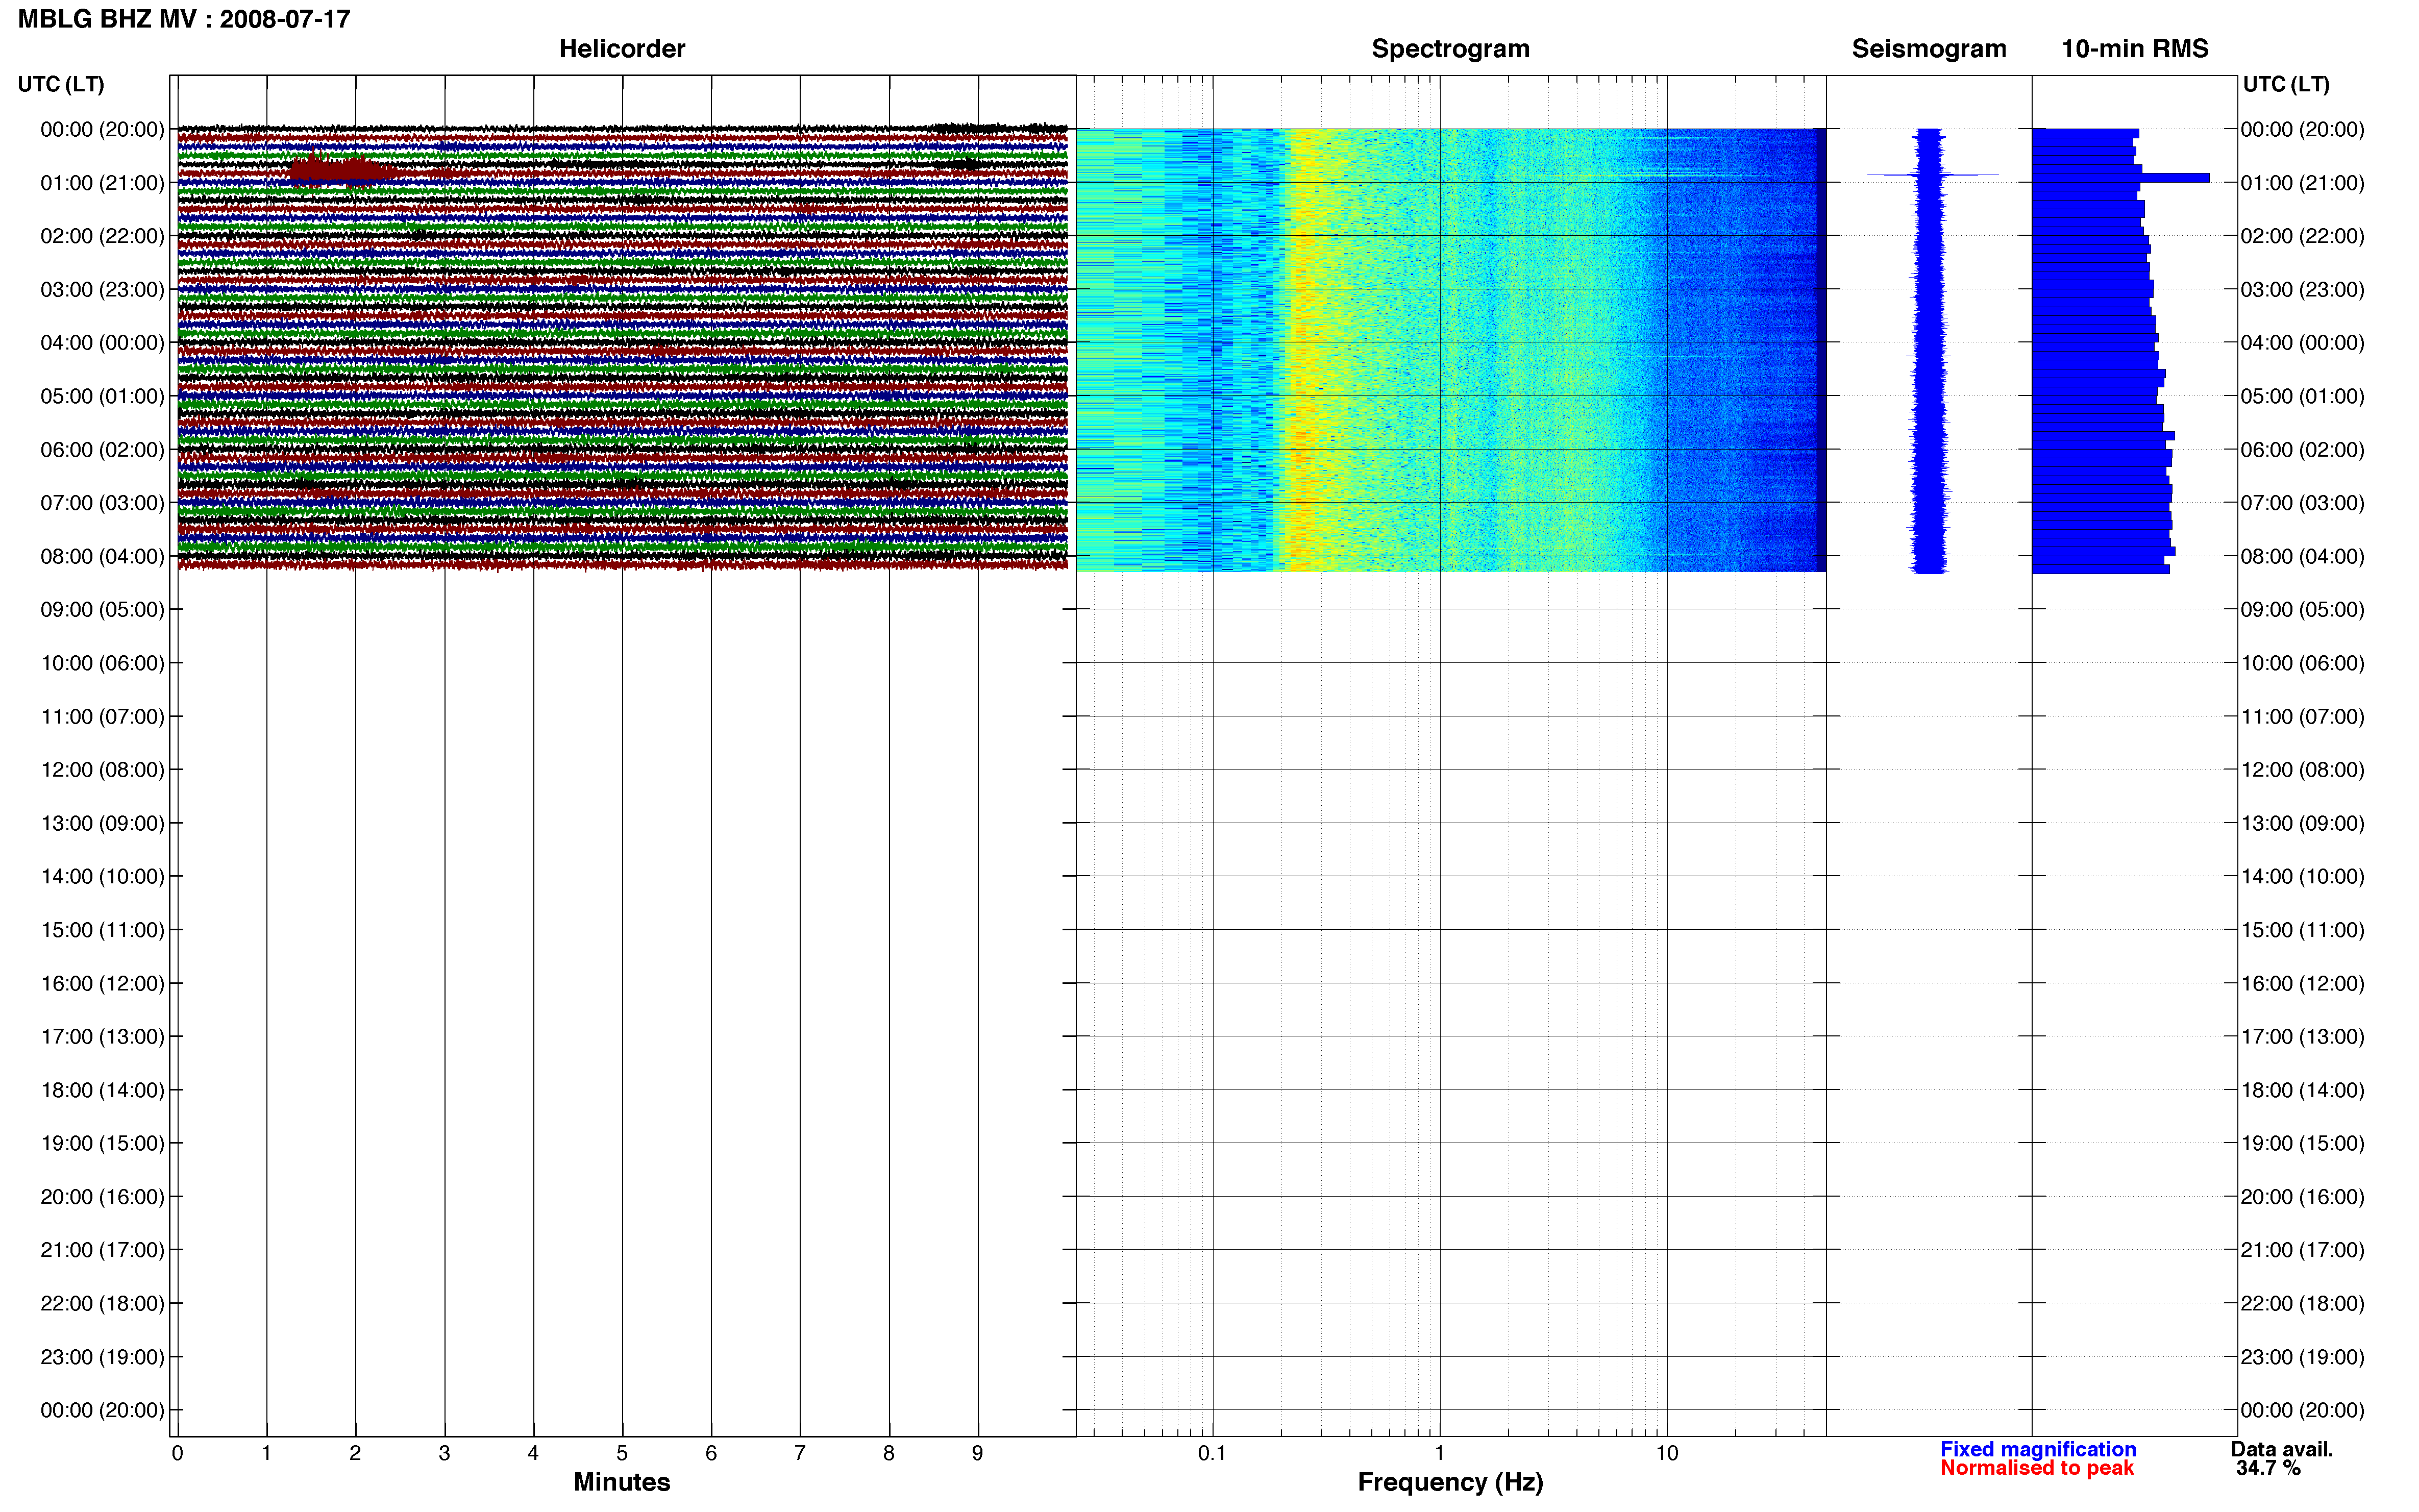The height and width of the screenshot is (1512, 2419).
Task: Click the UTC (LT) label above the right axis
Action: tap(2286, 84)
